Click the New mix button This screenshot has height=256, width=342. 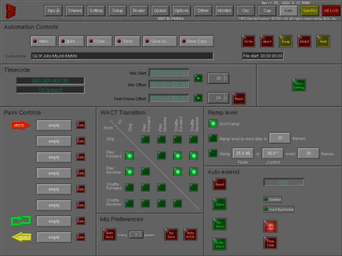tap(44, 41)
